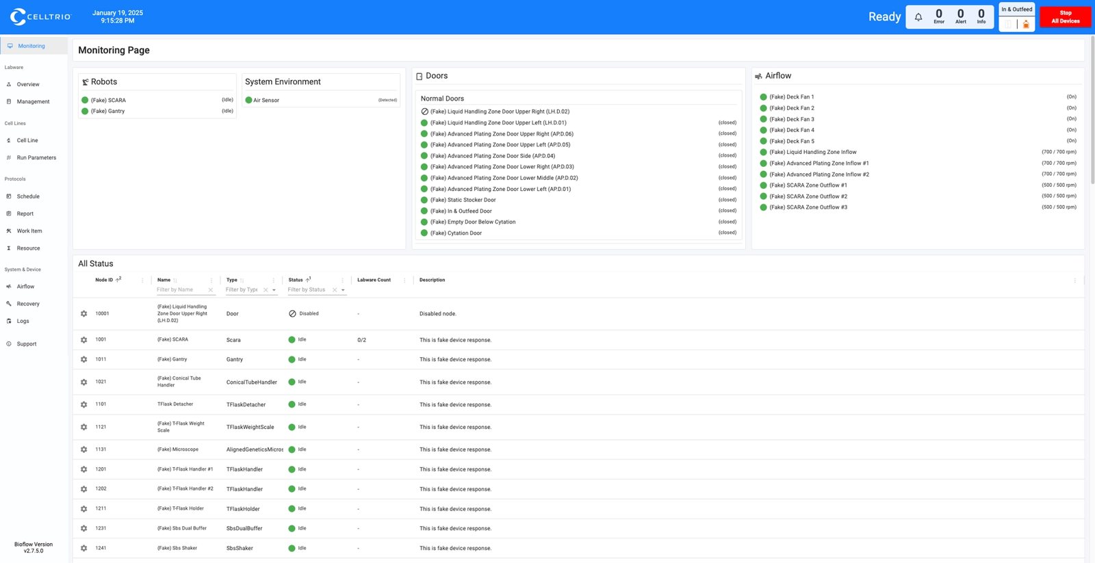Clear the Filter by Status field with X

(335, 290)
